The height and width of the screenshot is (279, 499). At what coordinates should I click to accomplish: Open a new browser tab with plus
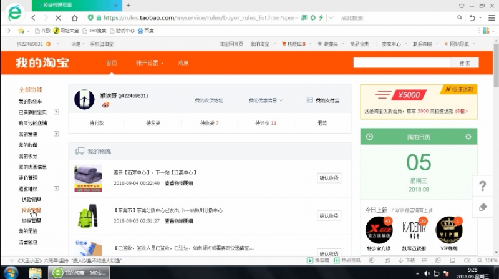click(x=128, y=6)
